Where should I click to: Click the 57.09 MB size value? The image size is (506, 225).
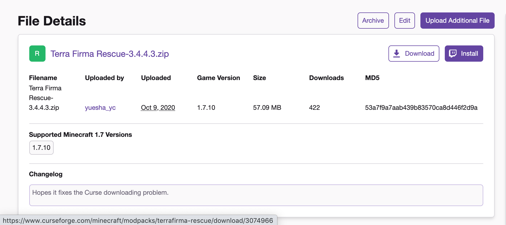tap(267, 108)
